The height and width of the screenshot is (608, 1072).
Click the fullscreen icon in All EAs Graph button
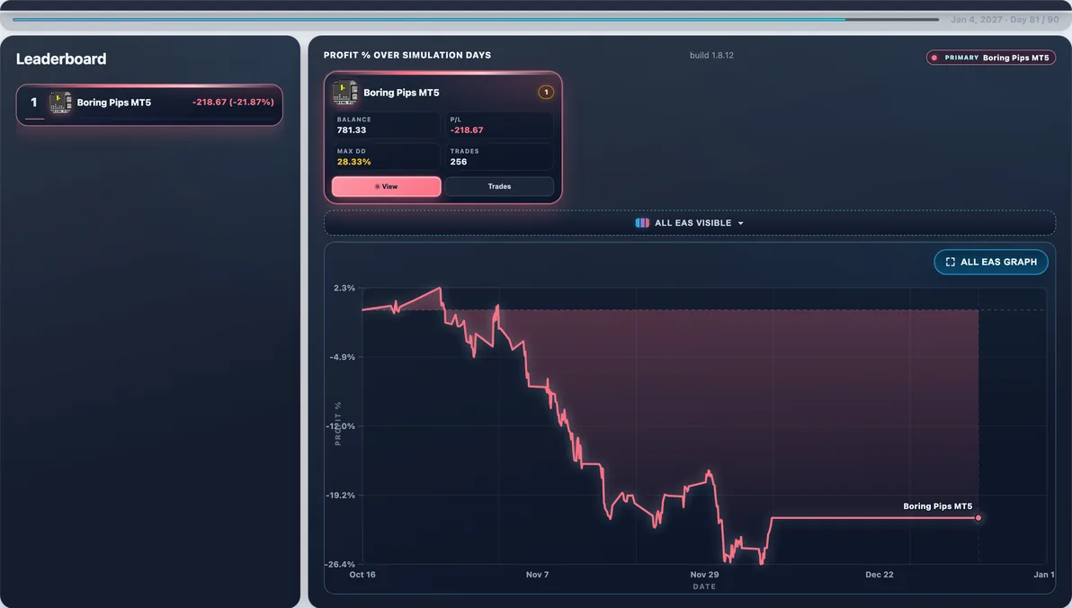950,262
